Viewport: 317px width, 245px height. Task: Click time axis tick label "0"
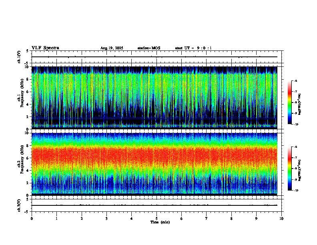(x=32, y=219)
